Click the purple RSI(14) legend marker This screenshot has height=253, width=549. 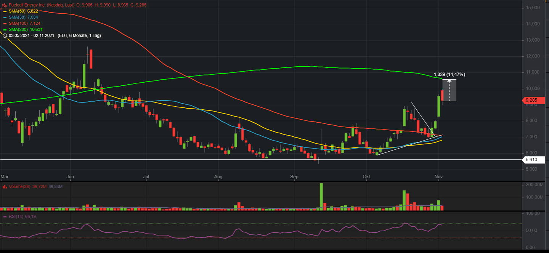[5, 217]
